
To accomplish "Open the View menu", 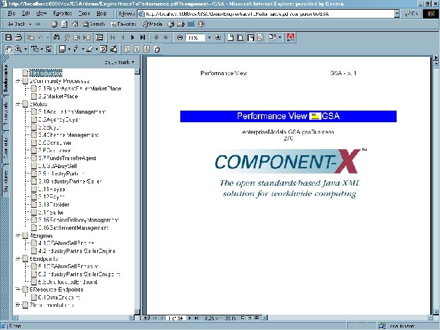I will [42, 13].
